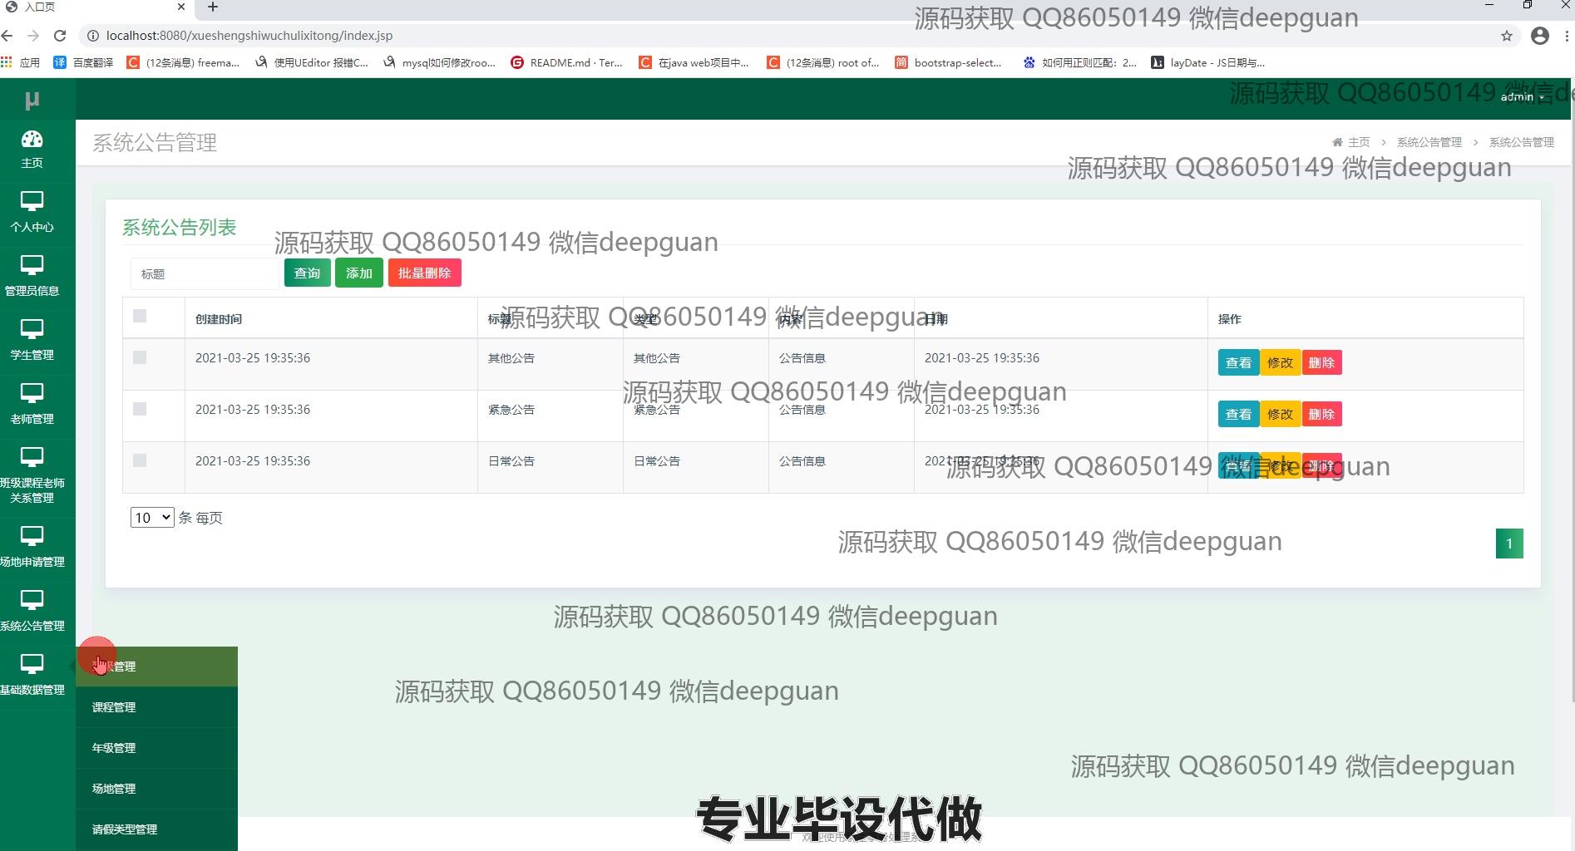Image resolution: width=1575 pixels, height=851 pixels.
Task: Open the 基础数据管理 sidebar icon
Action: [32, 665]
